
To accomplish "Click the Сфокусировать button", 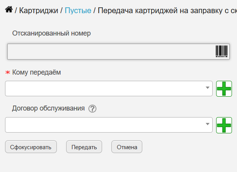I will (31, 147).
